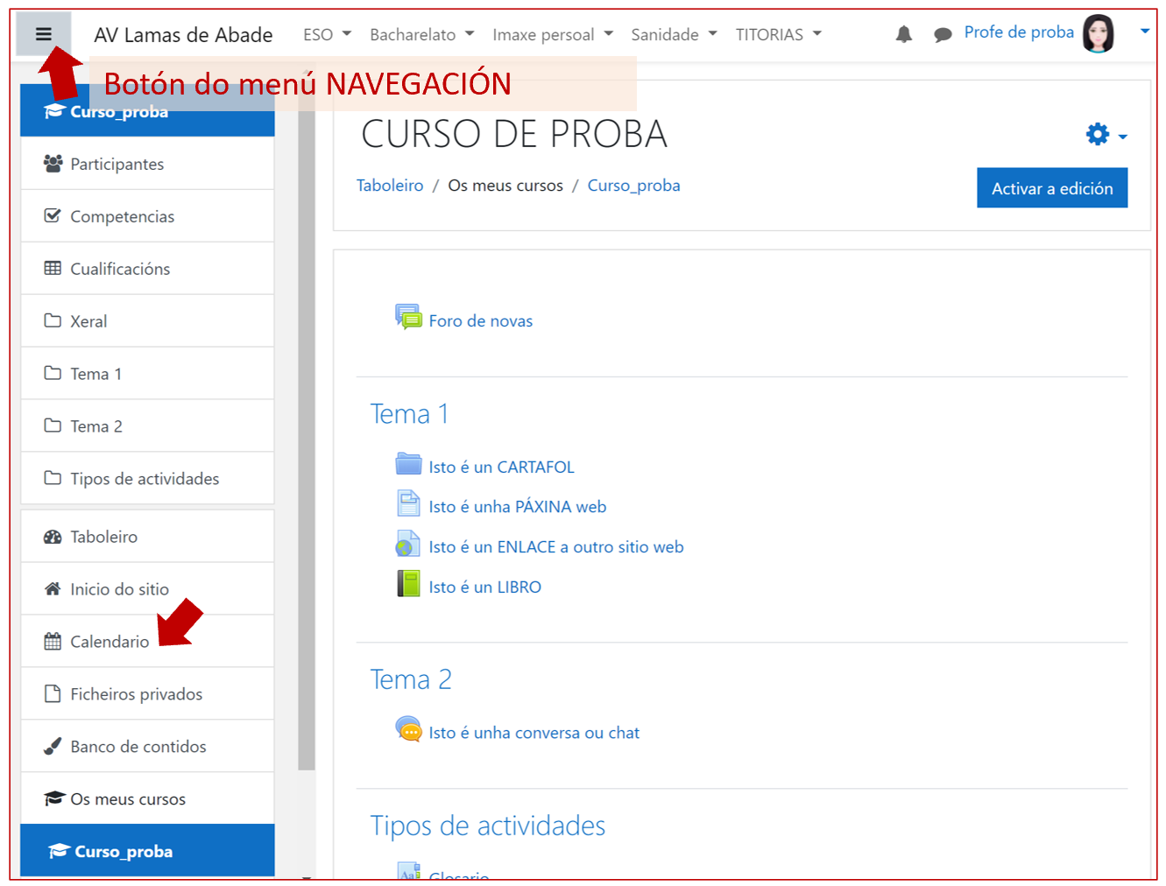The width and height of the screenshot is (1166, 886).
Task: Click the Profe de proba avatar
Action: tap(1098, 34)
